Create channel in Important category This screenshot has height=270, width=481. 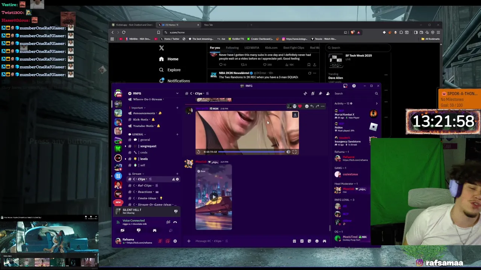(x=177, y=108)
